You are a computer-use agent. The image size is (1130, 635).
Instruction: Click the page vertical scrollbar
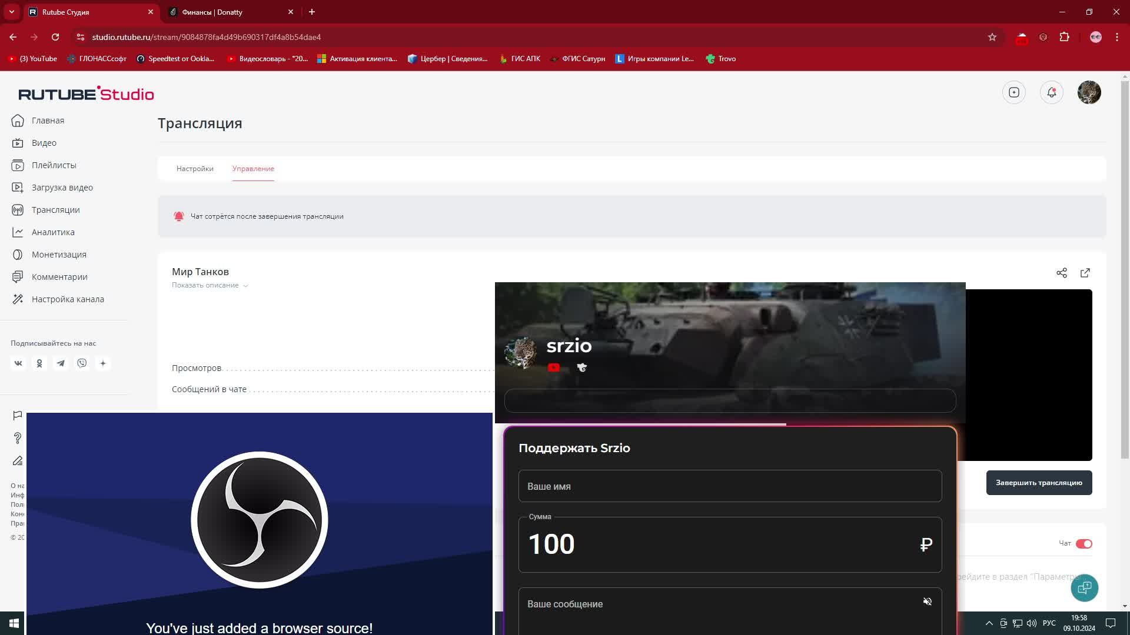pos(1125,265)
